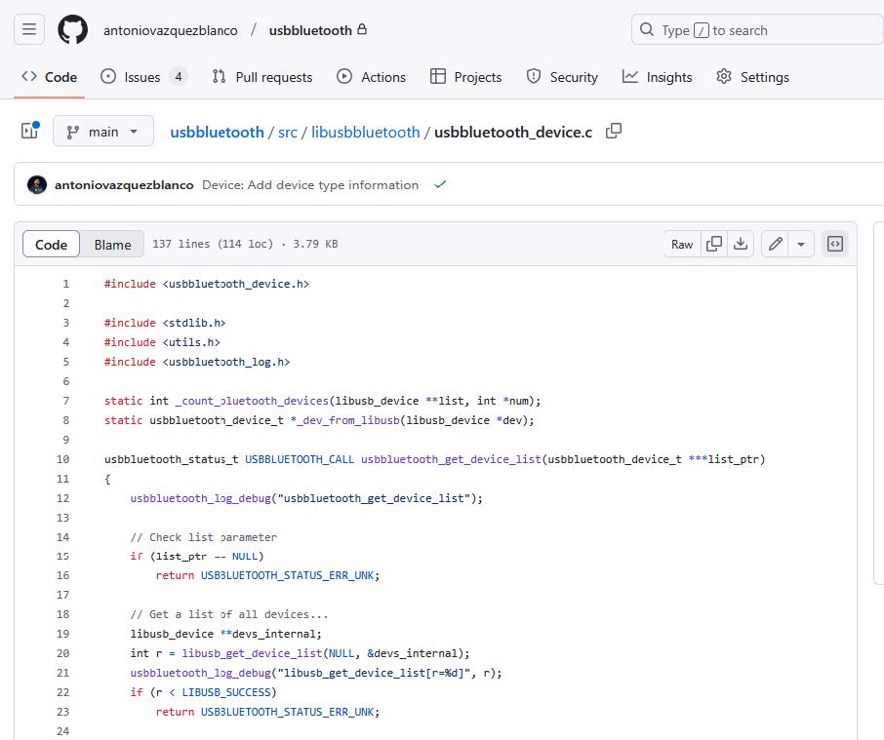Open the hamburger navigation menu
This screenshot has width=884, height=740.
point(29,30)
